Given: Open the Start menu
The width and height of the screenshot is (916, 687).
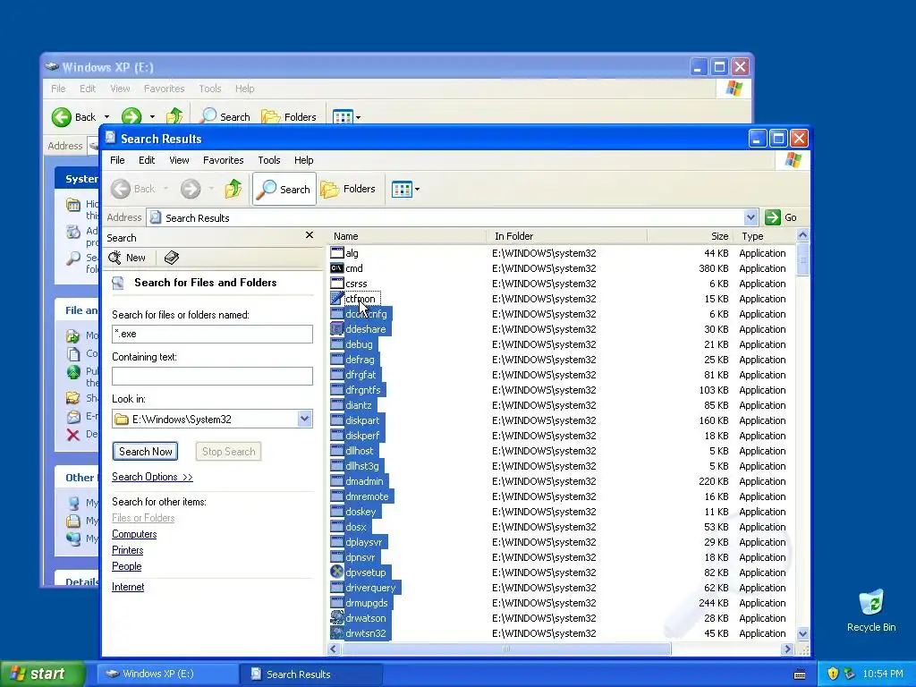Looking at the screenshot, I should pyautogui.click(x=42, y=674).
